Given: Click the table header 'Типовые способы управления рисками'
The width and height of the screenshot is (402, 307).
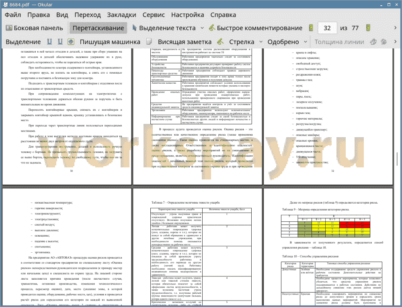Looking at the screenshot, I should pos(349,264).
